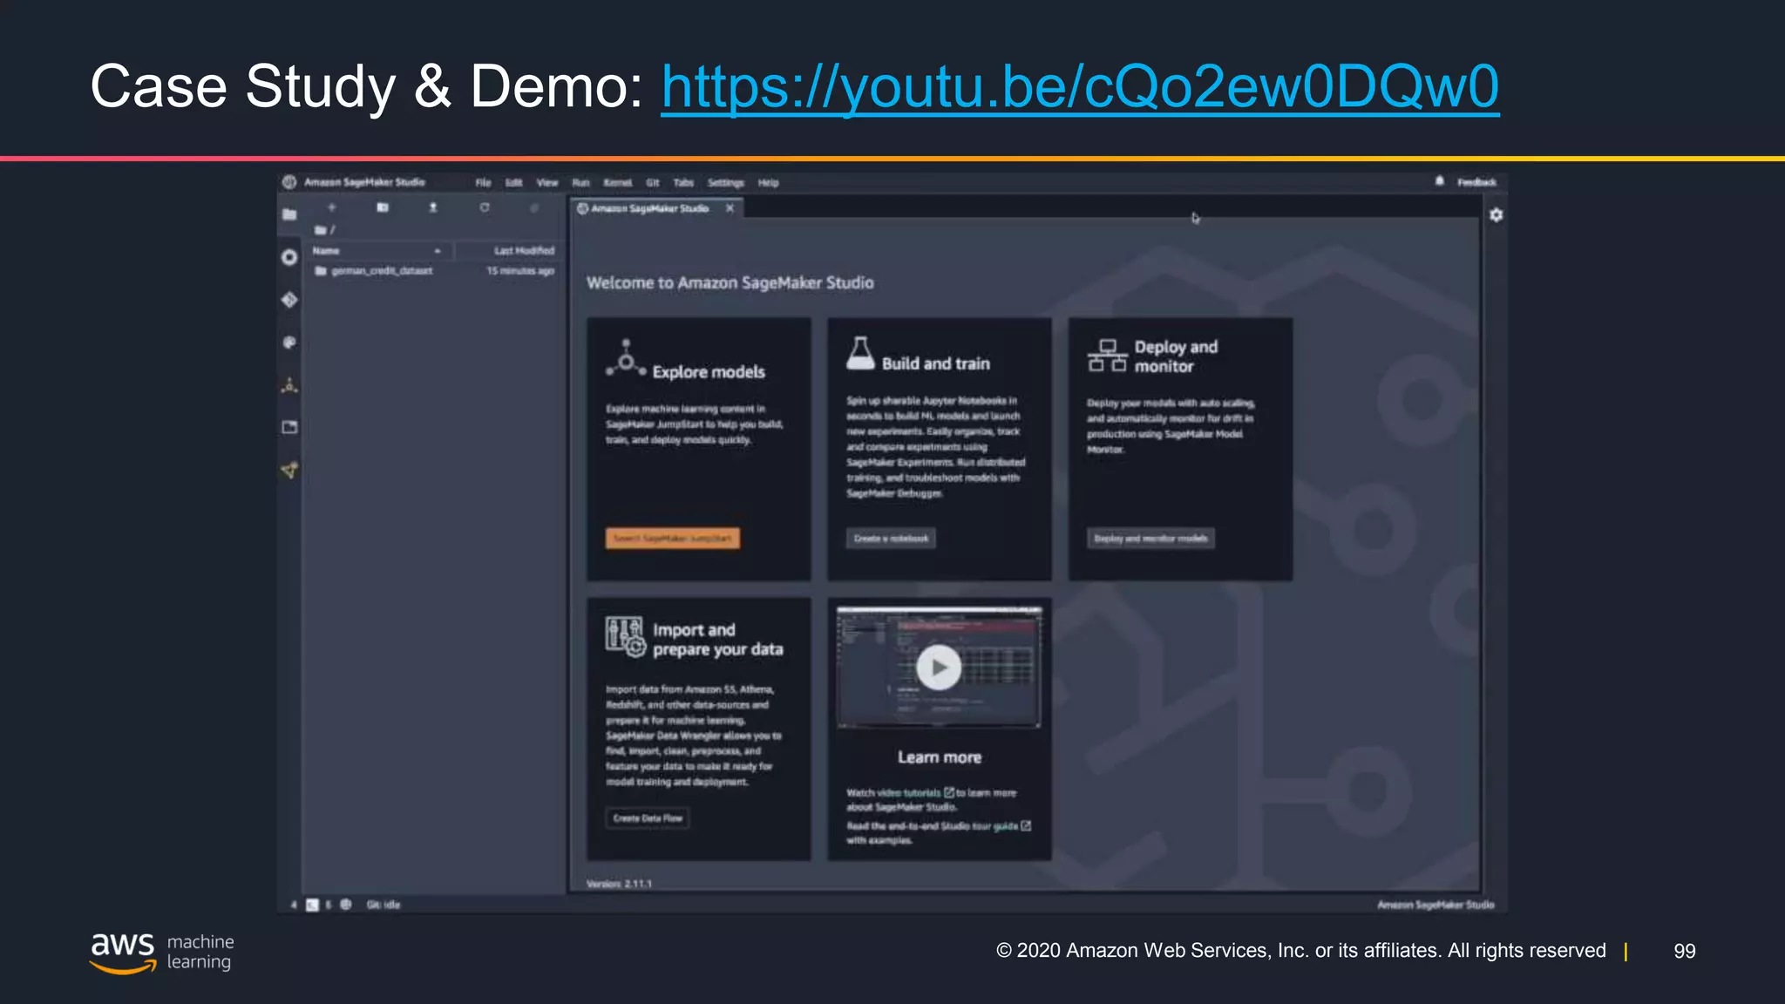Switch to the Amazon SageMaker Studio tab
The height and width of the screenshot is (1004, 1785).
(650, 208)
